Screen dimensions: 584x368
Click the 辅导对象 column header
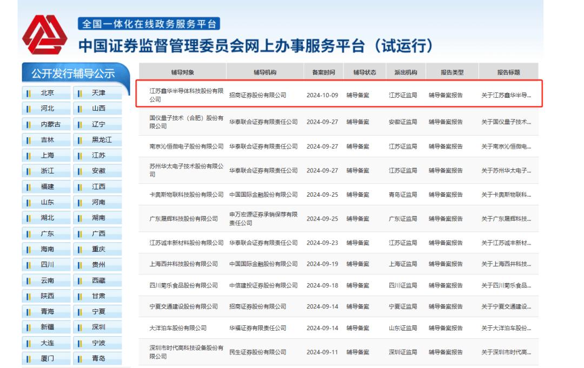click(182, 72)
